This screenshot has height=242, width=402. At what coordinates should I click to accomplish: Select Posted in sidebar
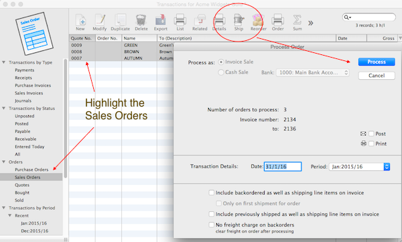pyautogui.click(x=21, y=124)
